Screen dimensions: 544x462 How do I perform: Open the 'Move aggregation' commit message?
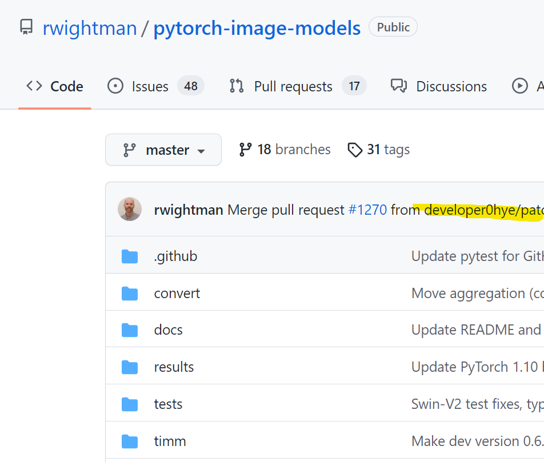pos(477,294)
